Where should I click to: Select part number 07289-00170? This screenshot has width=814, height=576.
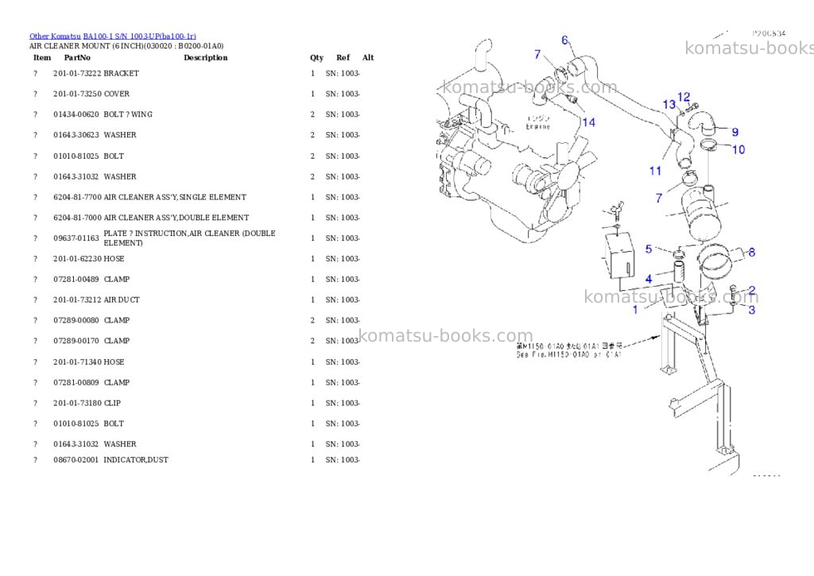point(76,341)
